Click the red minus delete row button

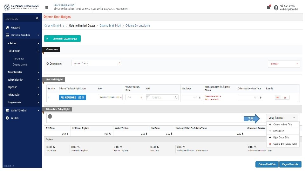pyautogui.click(x=278, y=97)
